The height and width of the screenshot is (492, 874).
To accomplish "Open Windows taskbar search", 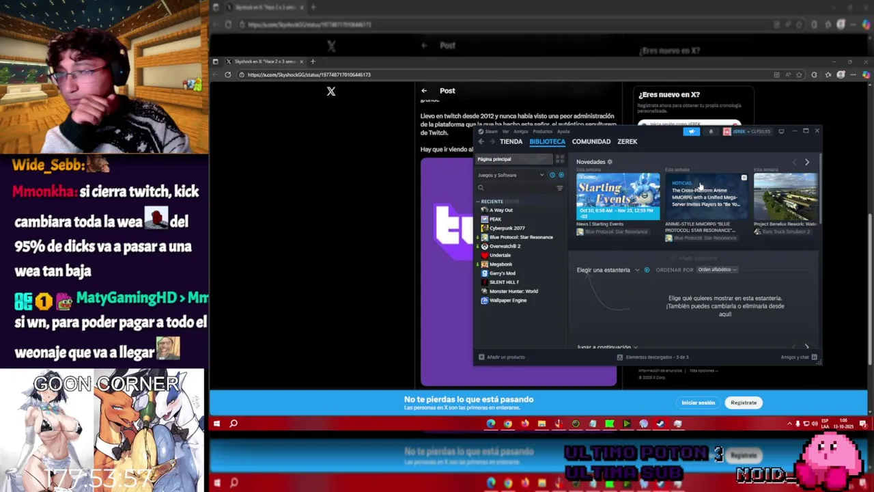I will (234, 424).
